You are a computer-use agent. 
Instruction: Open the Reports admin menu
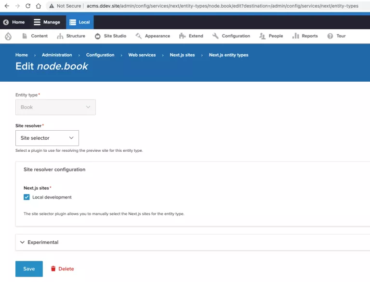tap(305, 36)
